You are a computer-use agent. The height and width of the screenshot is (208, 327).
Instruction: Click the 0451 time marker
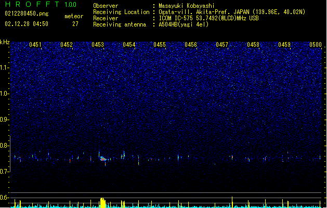(35, 45)
